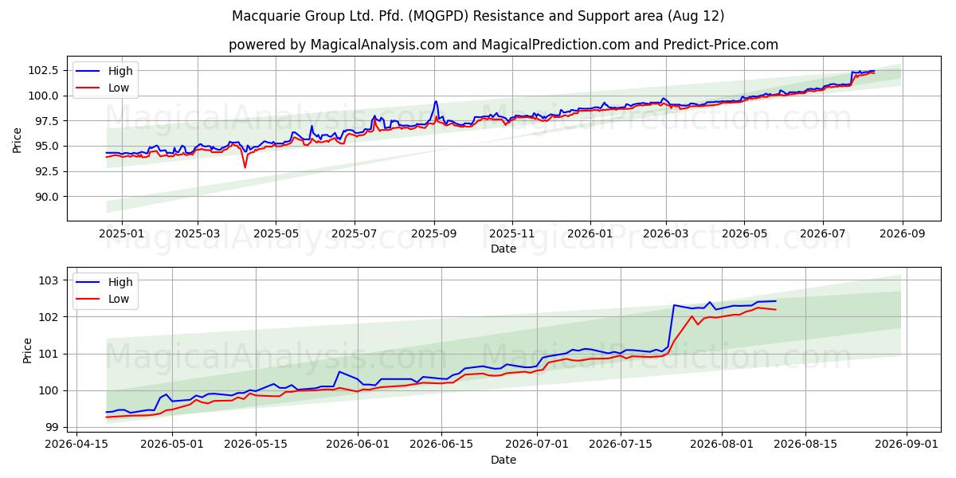The height and width of the screenshot is (478, 956).
Task: Click the 101 y-axis label of the bottom chart
Action: pyautogui.click(x=49, y=354)
